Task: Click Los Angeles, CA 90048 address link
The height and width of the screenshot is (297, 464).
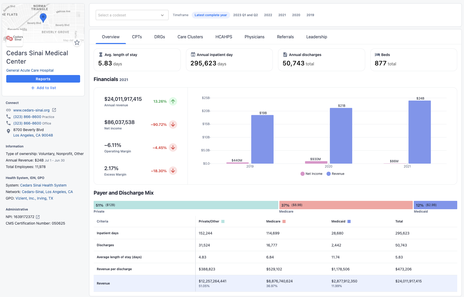Action: pyautogui.click(x=33, y=135)
